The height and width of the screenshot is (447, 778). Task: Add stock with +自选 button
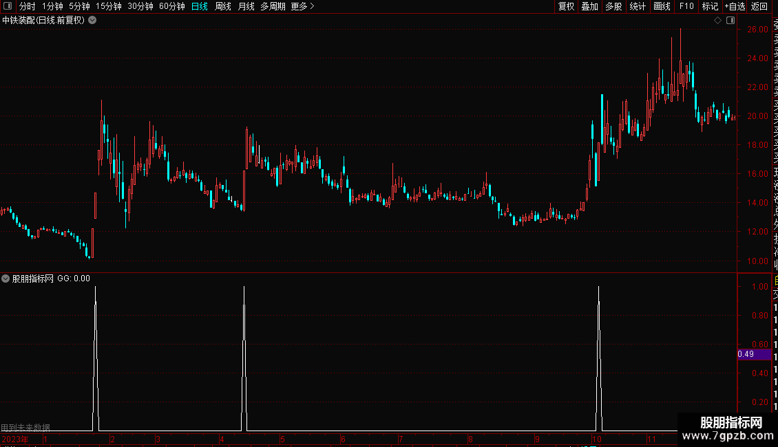(x=735, y=6)
